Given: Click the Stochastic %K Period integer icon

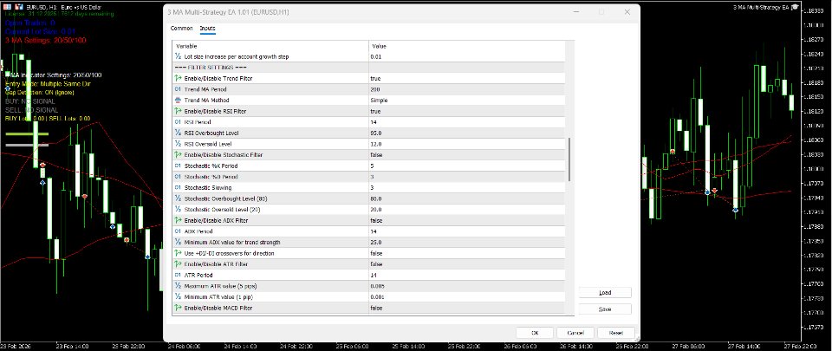Looking at the screenshot, I should coord(178,166).
